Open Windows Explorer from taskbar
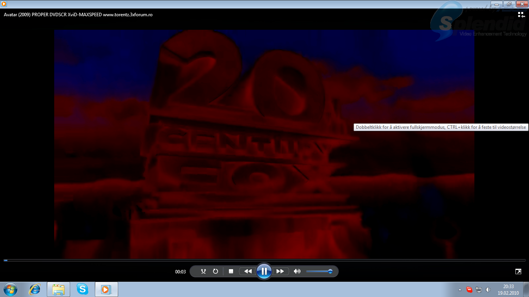529x297 pixels. [58, 289]
